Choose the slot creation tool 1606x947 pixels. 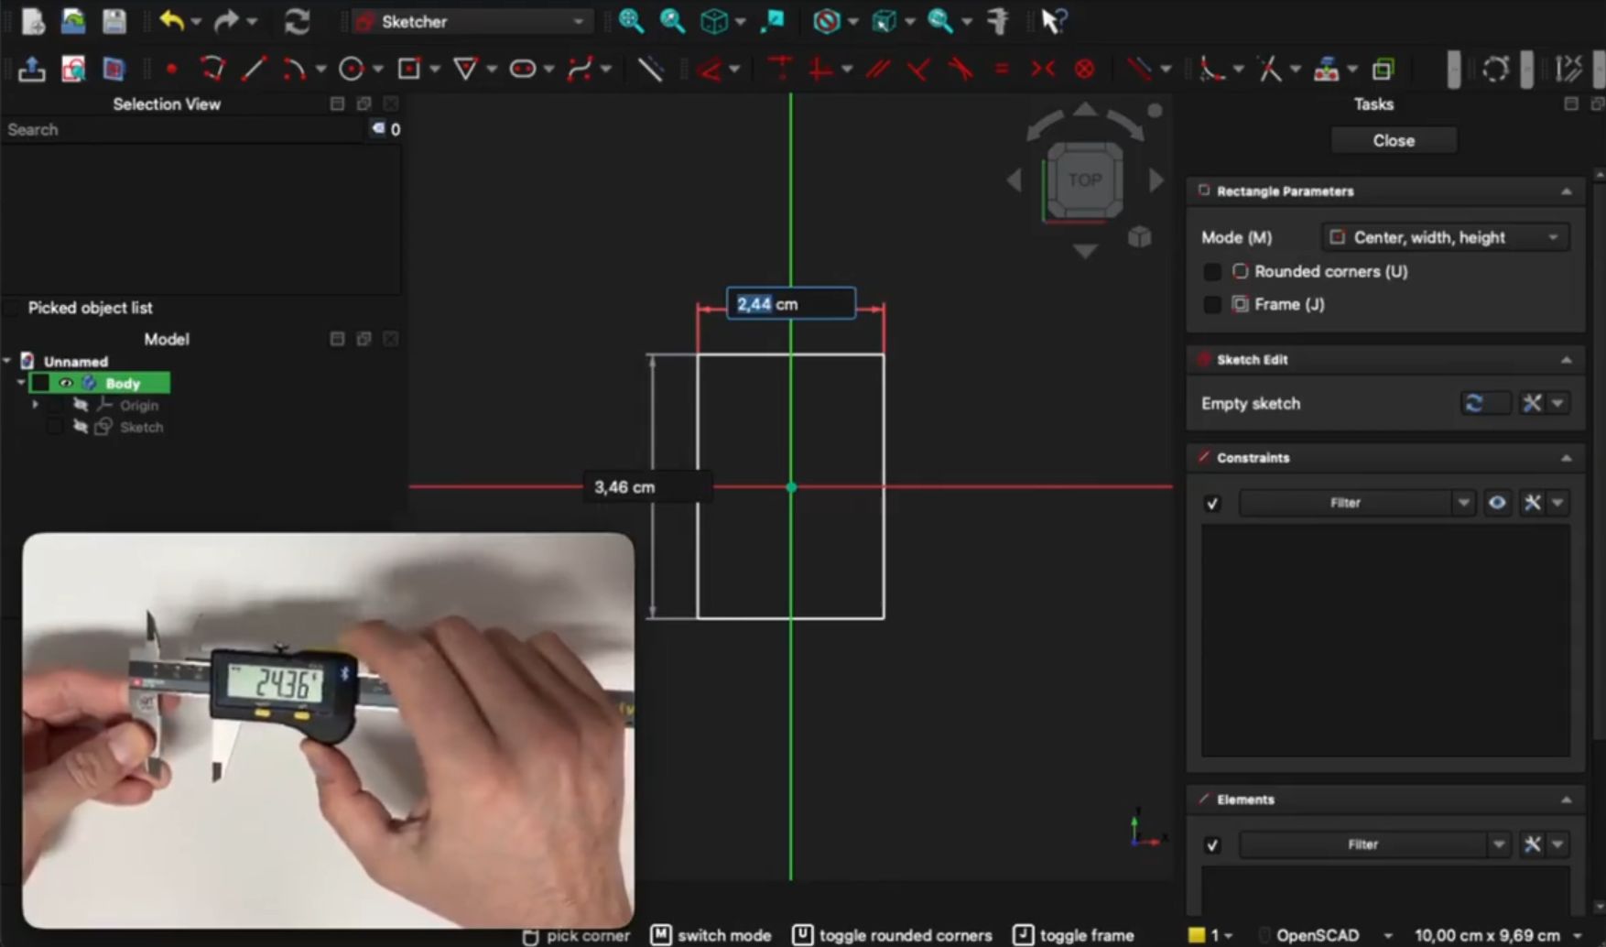pyautogui.click(x=522, y=69)
